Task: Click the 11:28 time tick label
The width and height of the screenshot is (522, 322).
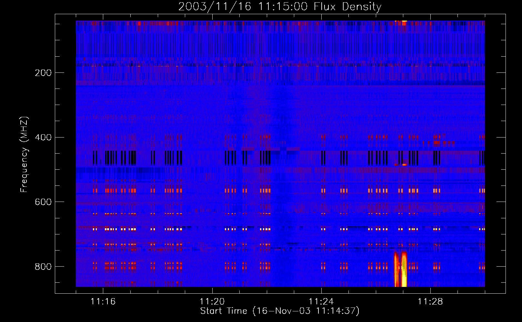Action: click(430, 301)
